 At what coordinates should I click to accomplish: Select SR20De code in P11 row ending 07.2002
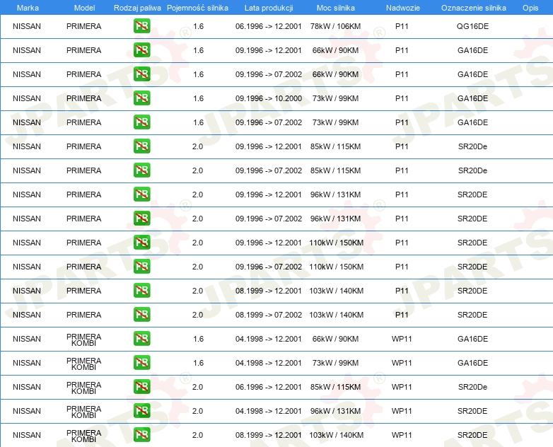click(x=472, y=170)
